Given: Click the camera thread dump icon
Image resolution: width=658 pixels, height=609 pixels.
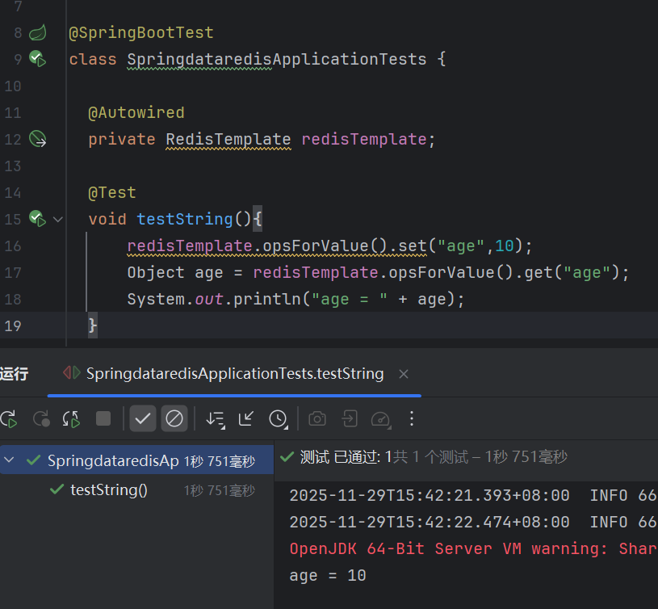Looking at the screenshot, I should [x=317, y=419].
